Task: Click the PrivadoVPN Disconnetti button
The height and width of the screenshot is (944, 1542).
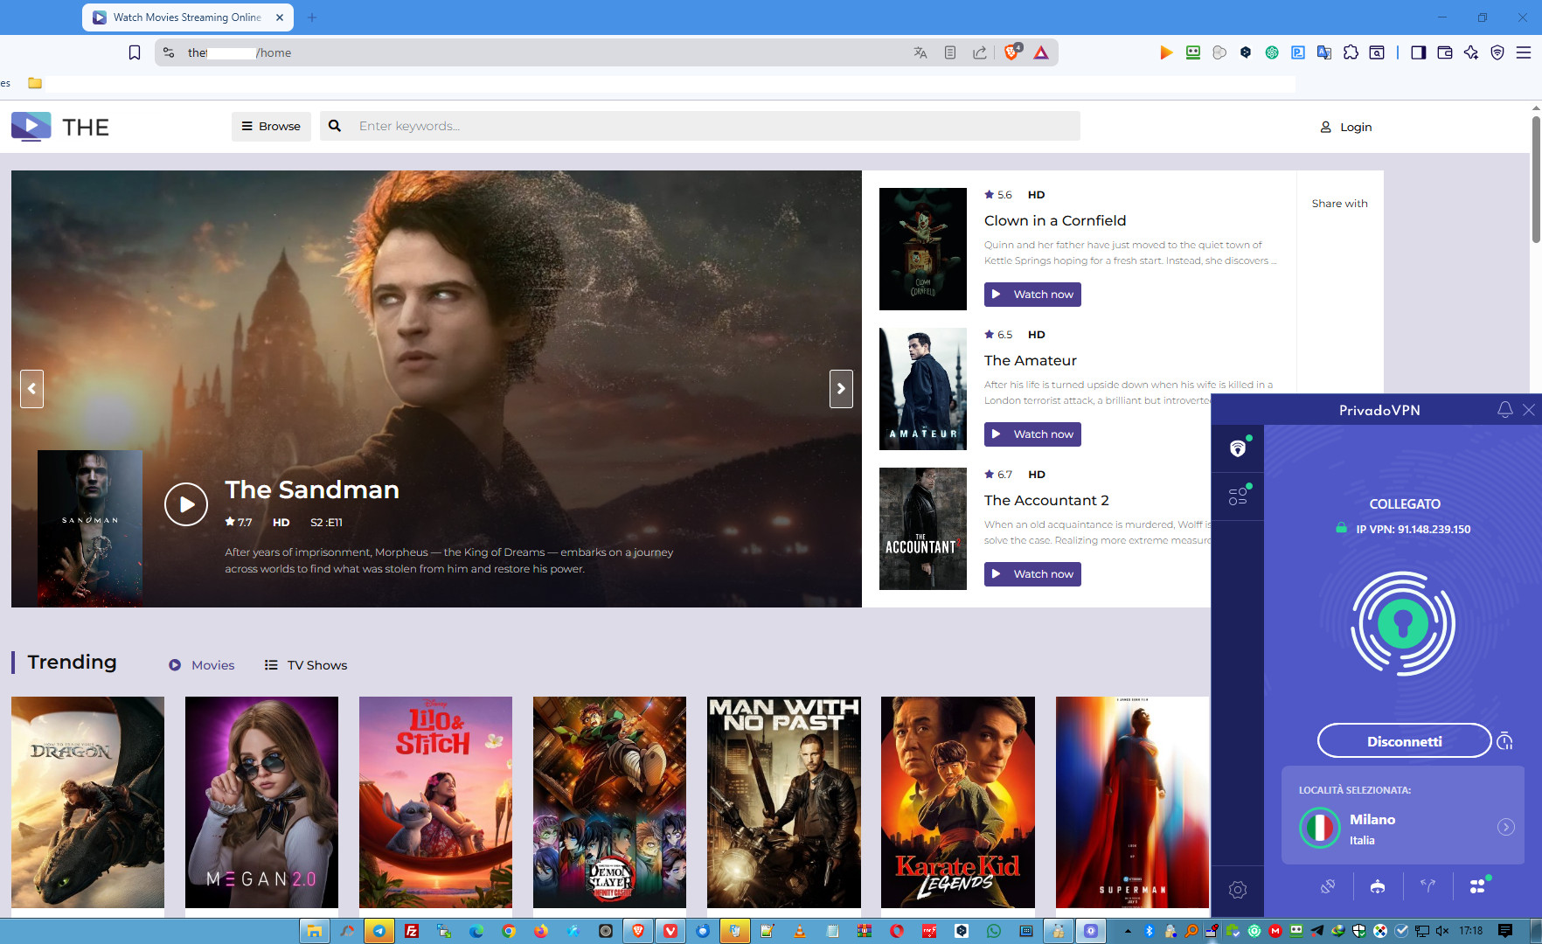Action: pyautogui.click(x=1404, y=741)
